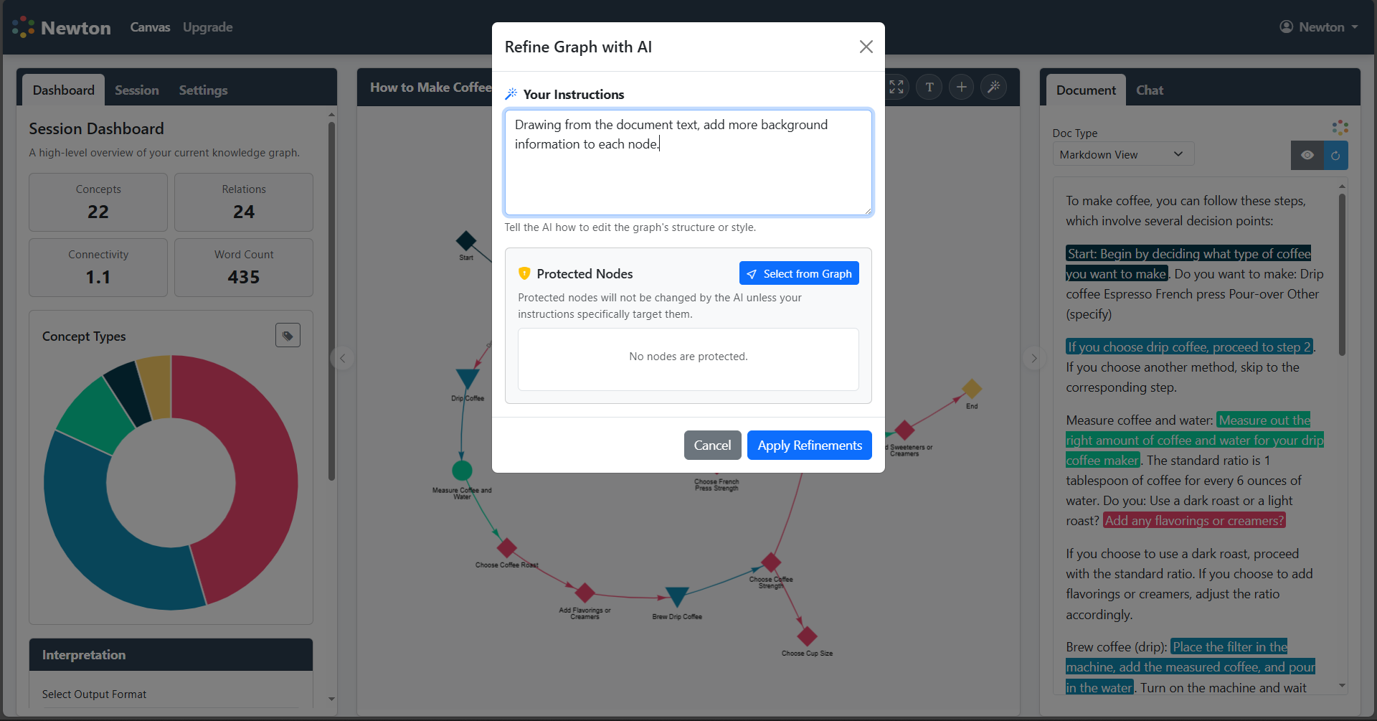
Task: Click the T text icon in the canvas toolbar
Action: tap(929, 88)
